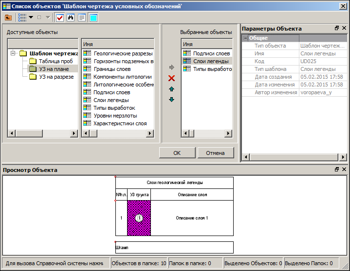
Task: Select the 'Шаблон чертежа' root folder
Action: pyautogui.click(x=54, y=53)
